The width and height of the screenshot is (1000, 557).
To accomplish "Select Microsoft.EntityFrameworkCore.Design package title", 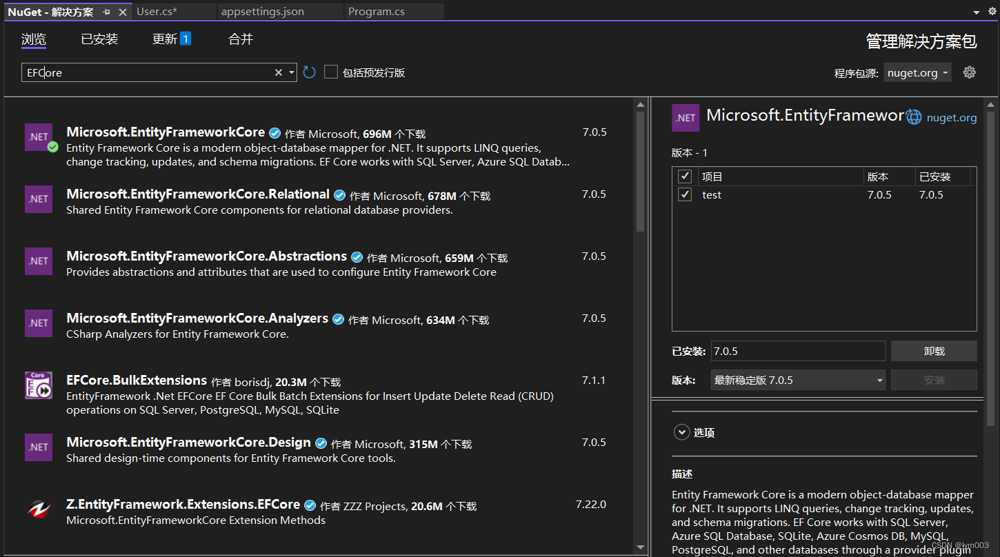I will tap(188, 442).
